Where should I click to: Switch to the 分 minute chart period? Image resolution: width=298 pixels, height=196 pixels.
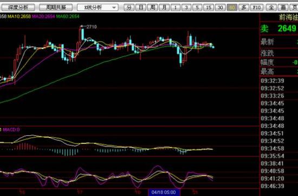tap(129, 8)
